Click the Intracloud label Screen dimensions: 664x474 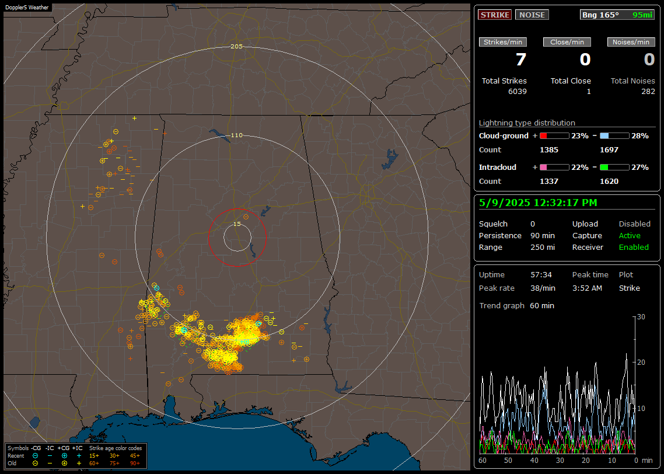coord(498,168)
